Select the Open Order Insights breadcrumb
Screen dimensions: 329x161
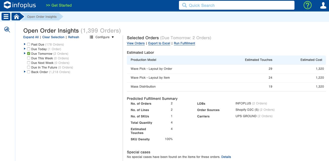point(42,17)
